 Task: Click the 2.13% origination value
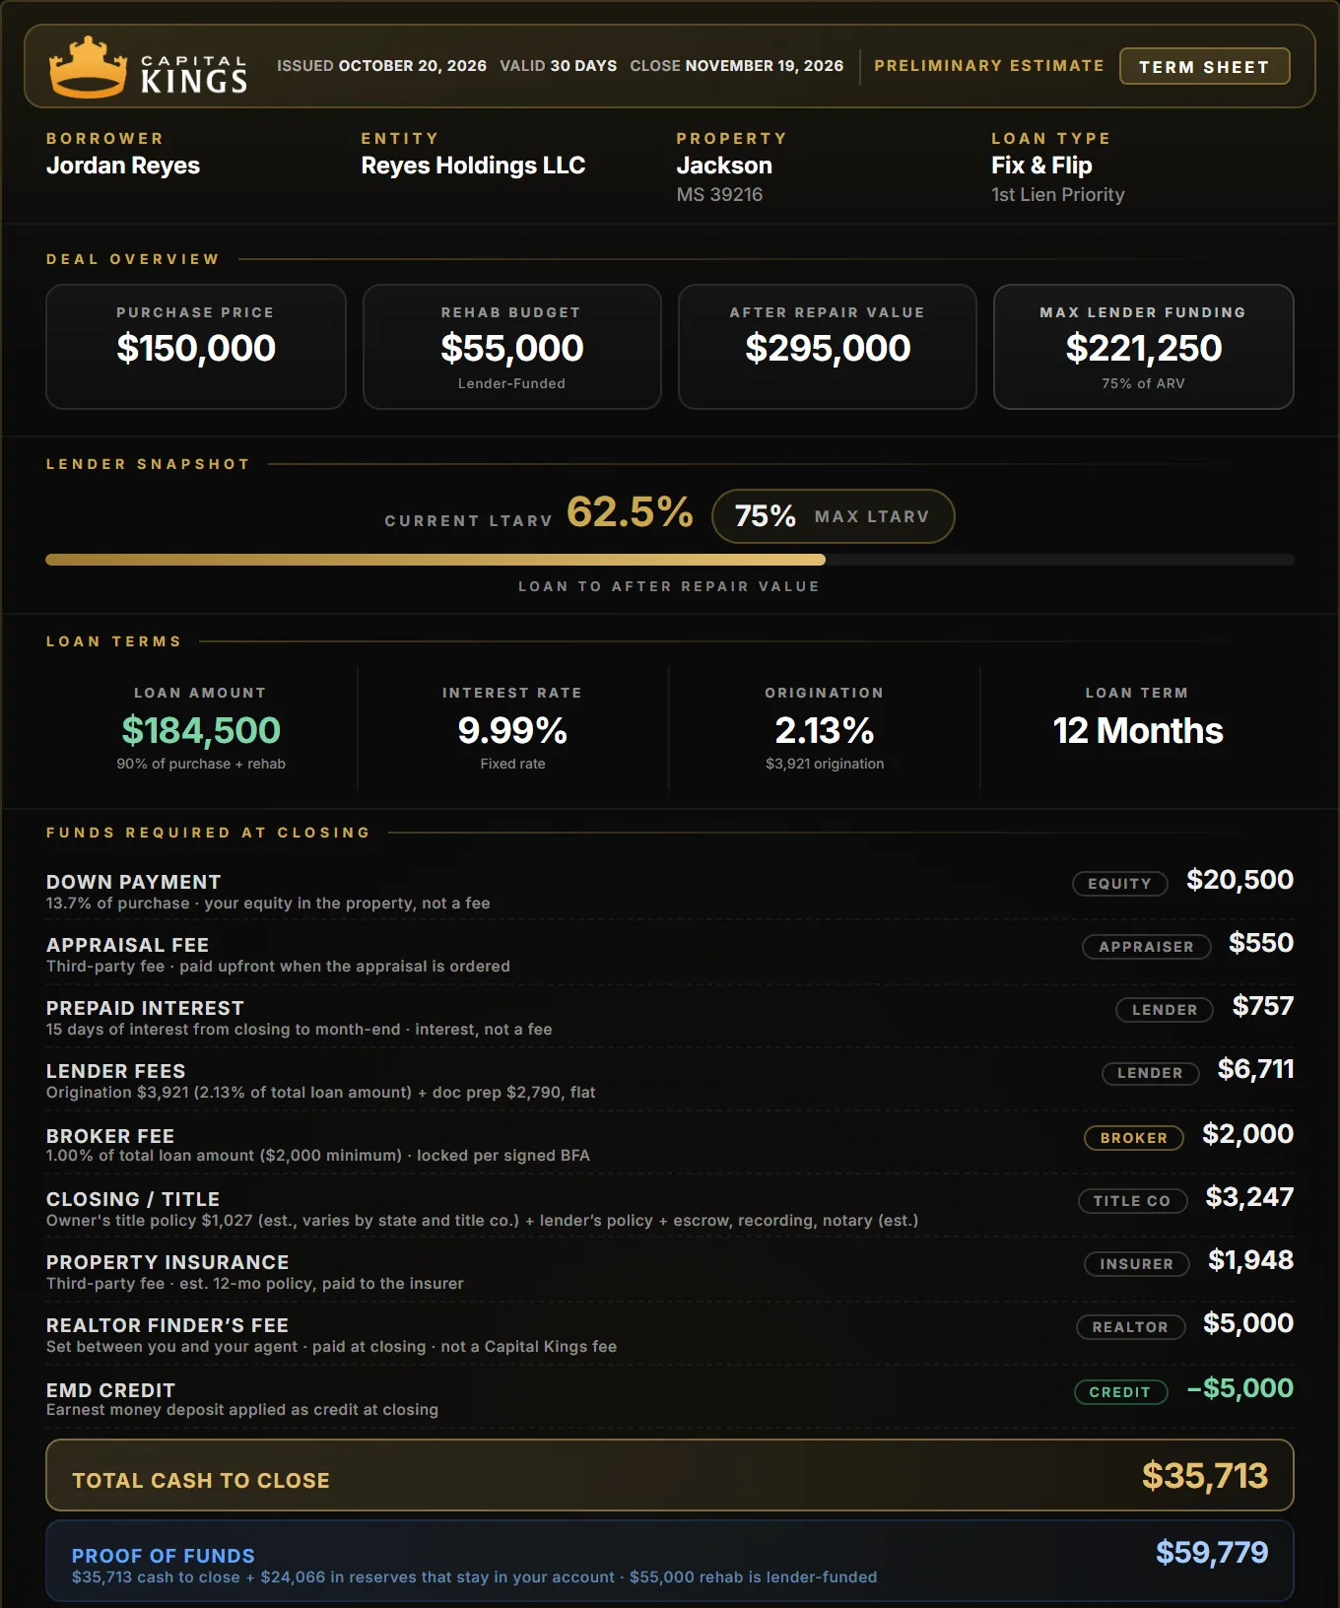(825, 730)
